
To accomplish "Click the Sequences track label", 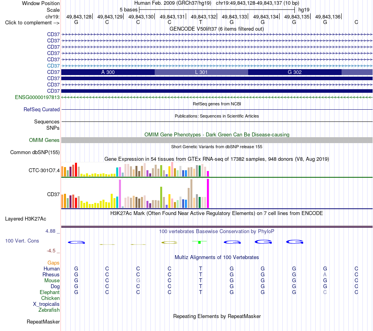I will [47, 122].
